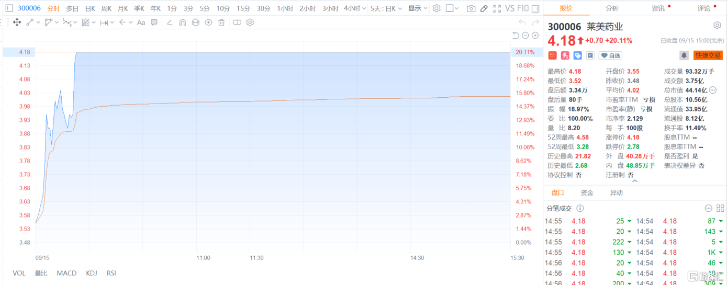
Task: Switch to 分时 intraday chart
Action: (x=53, y=8)
